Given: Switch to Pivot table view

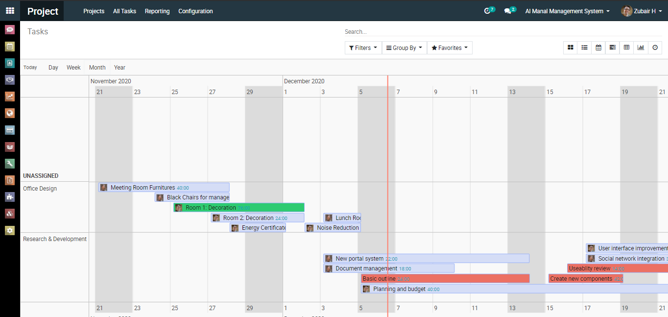Looking at the screenshot, I should 627,48.
